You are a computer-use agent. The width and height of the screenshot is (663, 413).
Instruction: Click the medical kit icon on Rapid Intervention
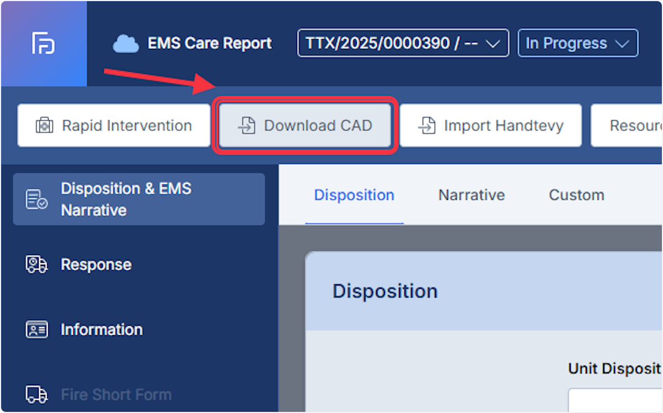coord(44,126)
